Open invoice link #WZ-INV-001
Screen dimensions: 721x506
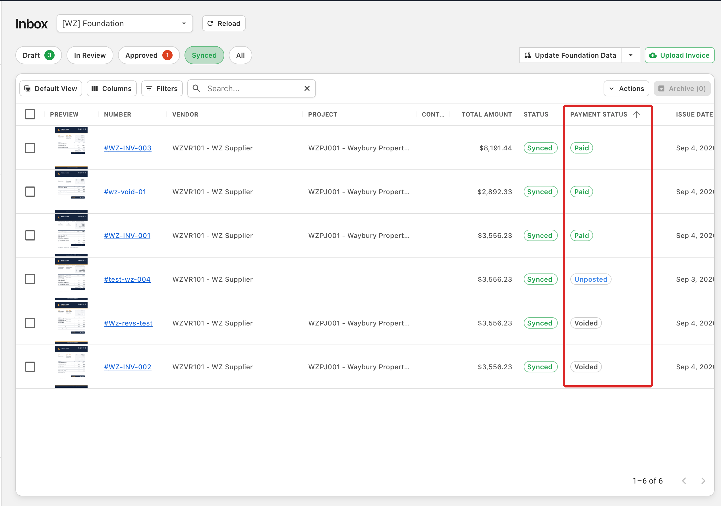127,235
